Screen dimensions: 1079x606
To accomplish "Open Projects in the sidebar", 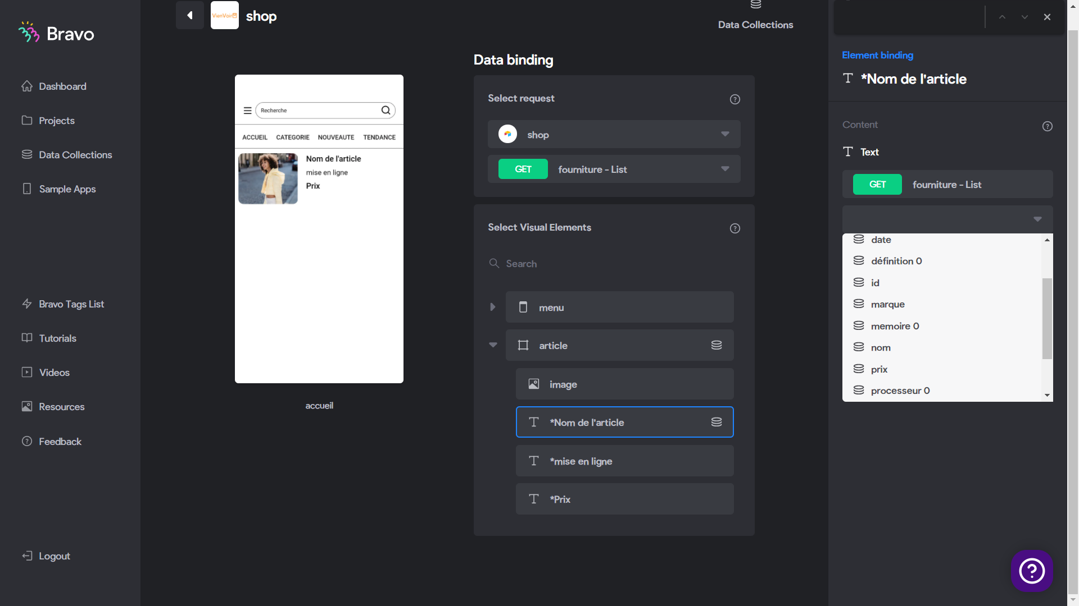I will coord(56,121).
